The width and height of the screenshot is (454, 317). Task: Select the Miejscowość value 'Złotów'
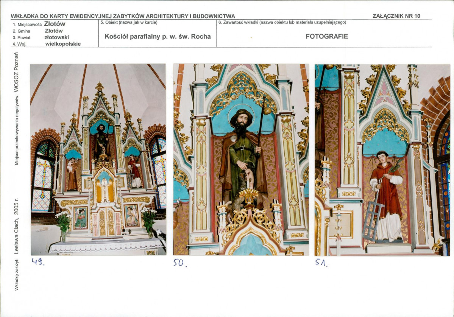tap(55, 24)
